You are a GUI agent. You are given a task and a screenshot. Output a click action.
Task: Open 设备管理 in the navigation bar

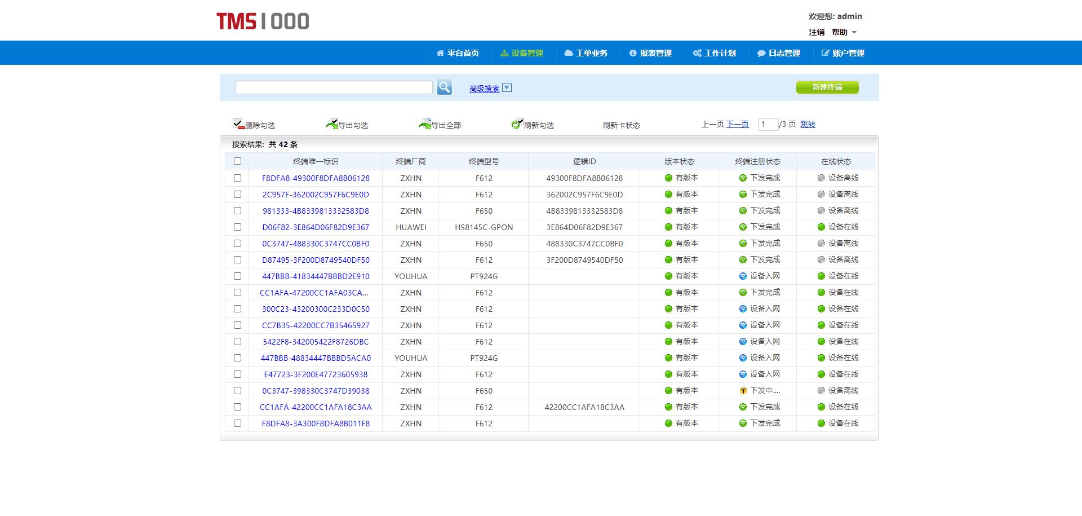coord(522,53)
